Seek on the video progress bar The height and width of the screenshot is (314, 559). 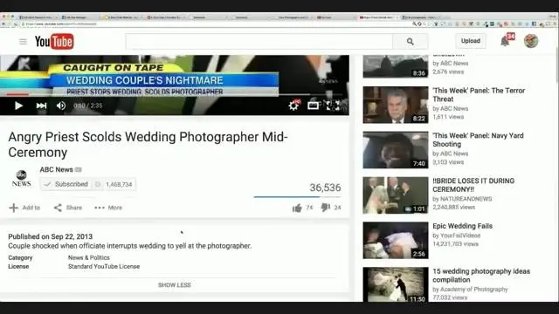[x=175, y=95]
